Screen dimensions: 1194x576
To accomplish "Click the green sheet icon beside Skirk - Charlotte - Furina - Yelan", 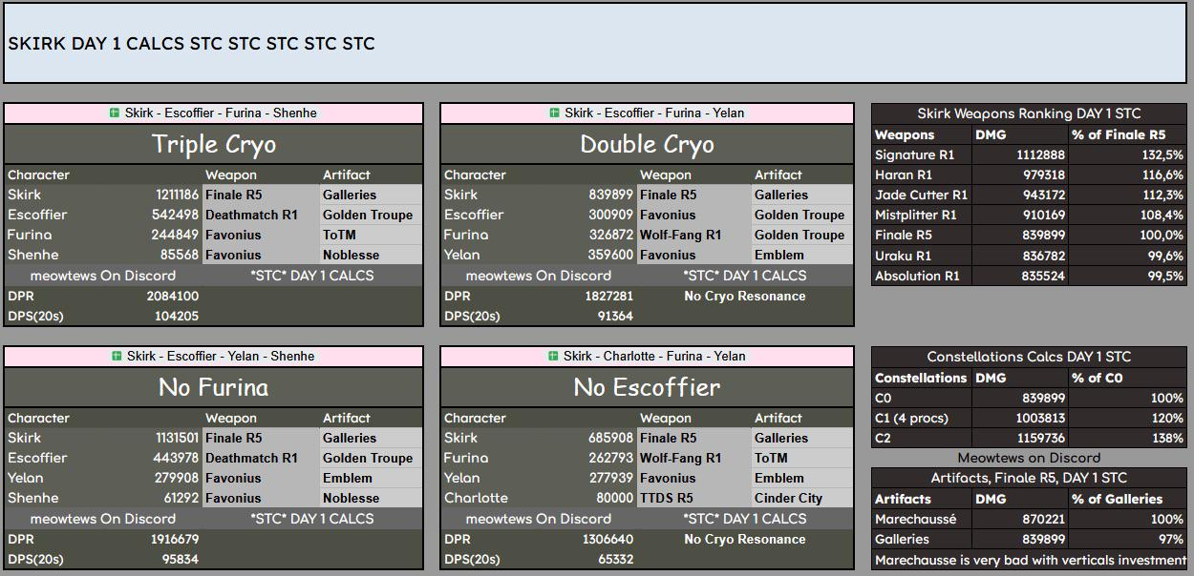I will (554, 357).
